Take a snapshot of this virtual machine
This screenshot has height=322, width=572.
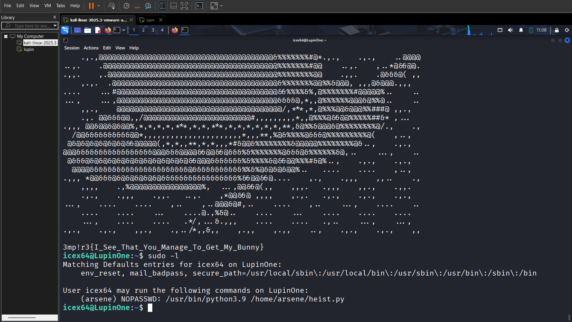(126, 6)
